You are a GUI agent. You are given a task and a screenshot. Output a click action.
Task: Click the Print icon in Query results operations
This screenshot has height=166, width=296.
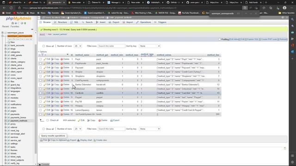[41, 140]
